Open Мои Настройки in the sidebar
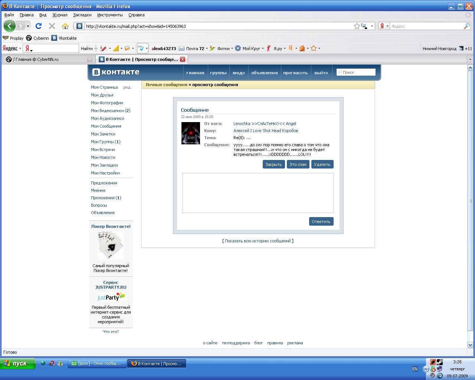Viewport: 475px width, 380px height. click(x=105, y=173)
